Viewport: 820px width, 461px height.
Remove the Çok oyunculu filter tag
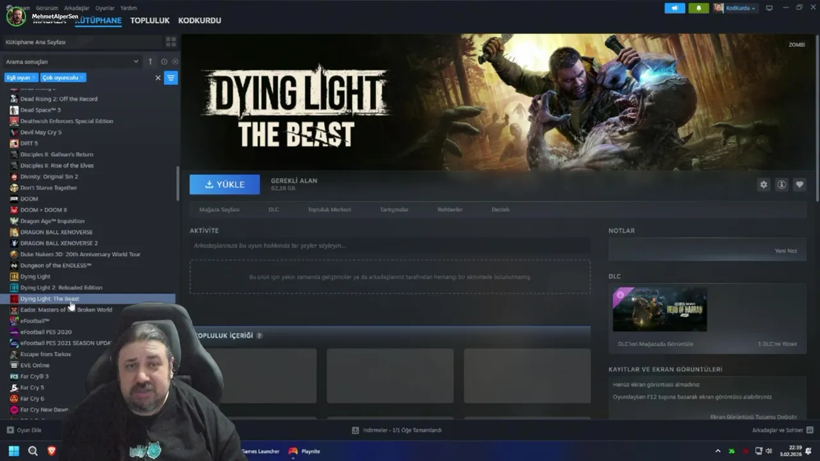[x=82, y=77]
